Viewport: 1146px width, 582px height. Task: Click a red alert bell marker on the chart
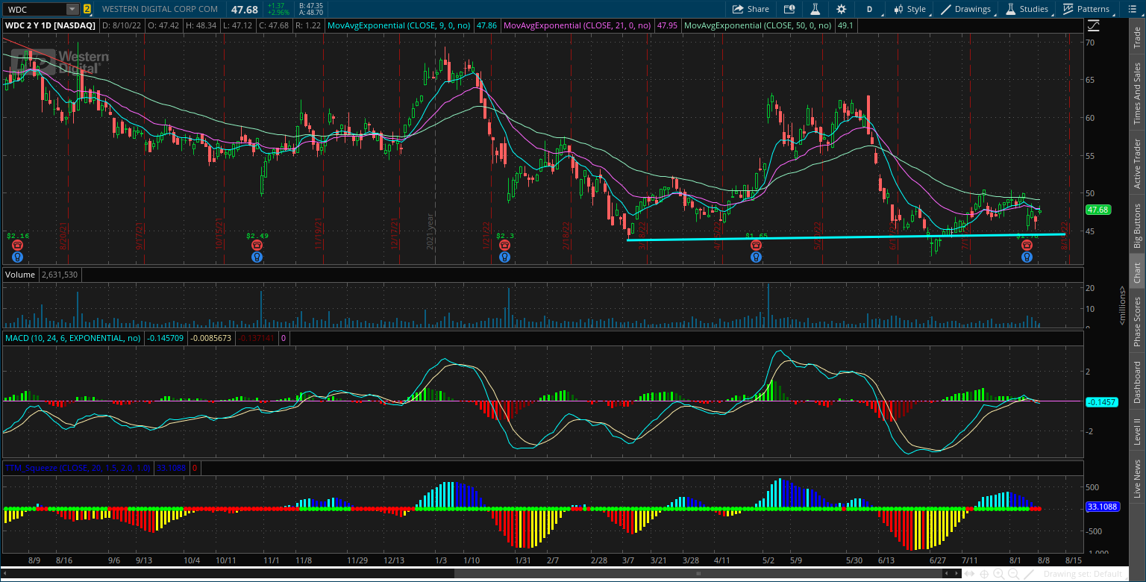pyautogui.click(x=16, y=244)
